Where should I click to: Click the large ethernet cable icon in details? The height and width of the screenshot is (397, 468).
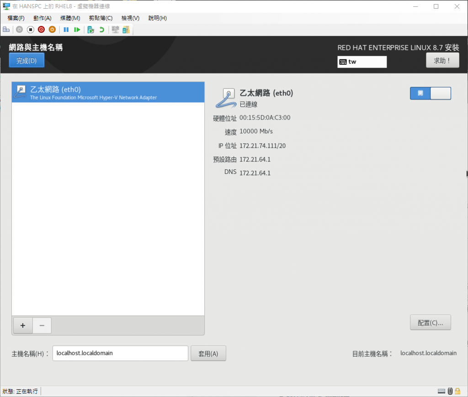(226, 98)
